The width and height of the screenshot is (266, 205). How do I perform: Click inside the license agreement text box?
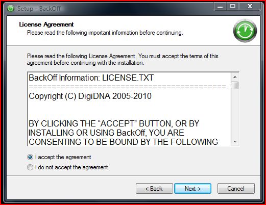(129, 109)
